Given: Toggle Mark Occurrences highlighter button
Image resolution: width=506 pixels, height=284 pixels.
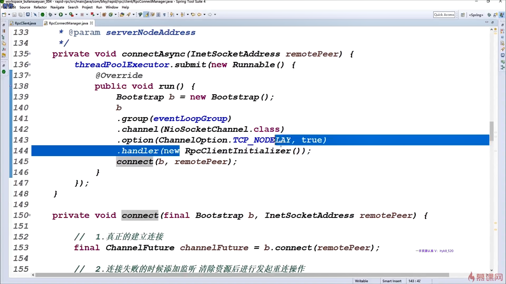Looking at the screenshot, I should click(x=147, y=14).
